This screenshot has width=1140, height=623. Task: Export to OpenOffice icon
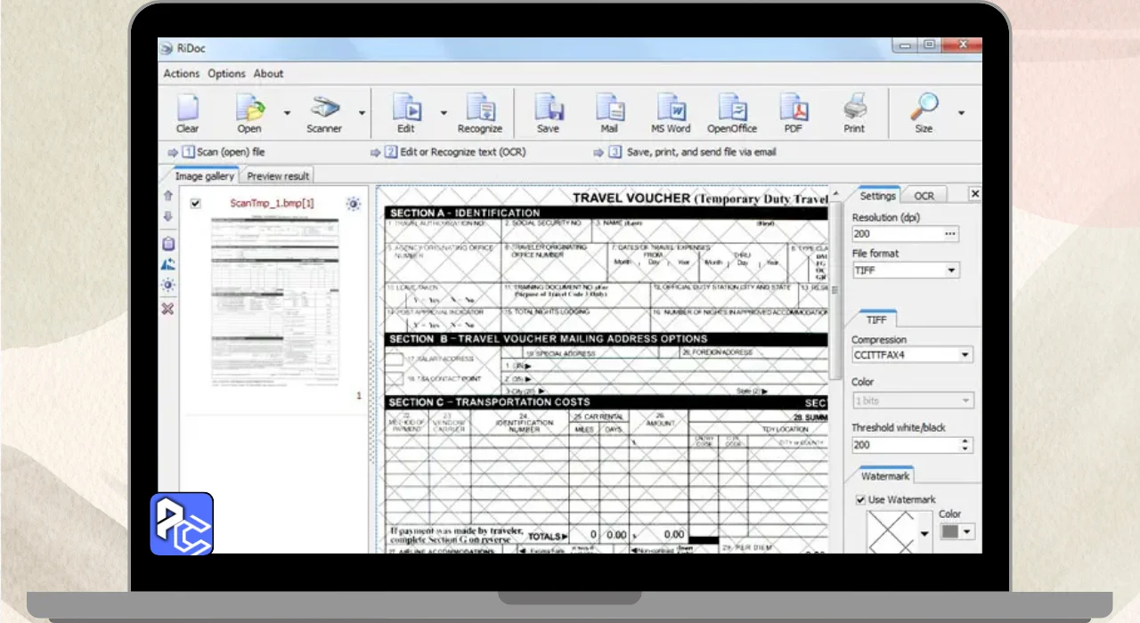tap(732, 108)
